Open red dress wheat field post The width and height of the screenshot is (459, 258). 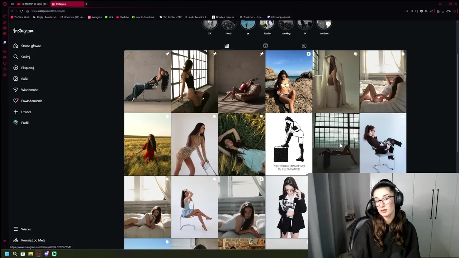147,144
